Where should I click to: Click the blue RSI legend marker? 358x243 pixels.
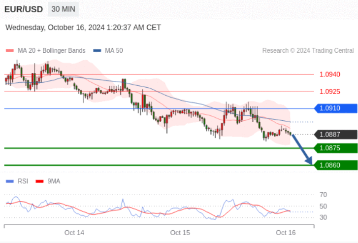9,181
